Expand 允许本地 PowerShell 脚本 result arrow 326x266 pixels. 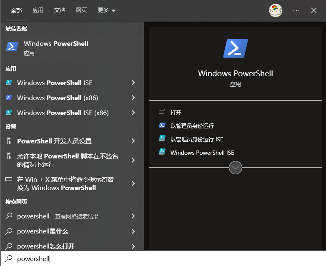(x=133, y=160)
